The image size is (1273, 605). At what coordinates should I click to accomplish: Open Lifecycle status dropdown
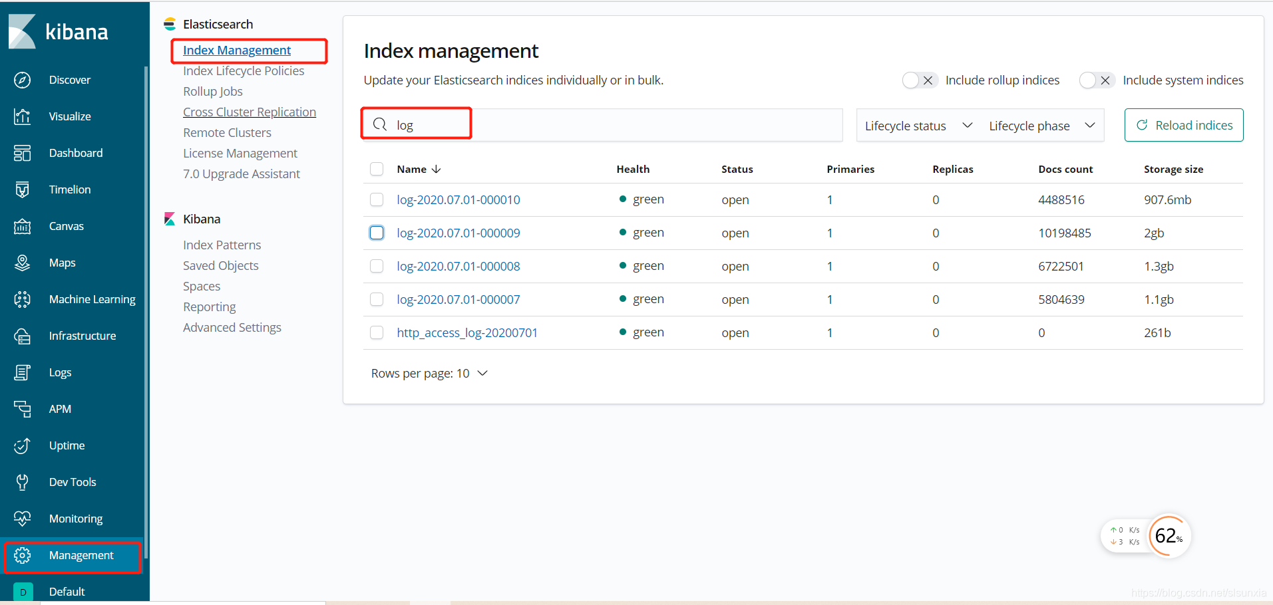click(918, 126)
